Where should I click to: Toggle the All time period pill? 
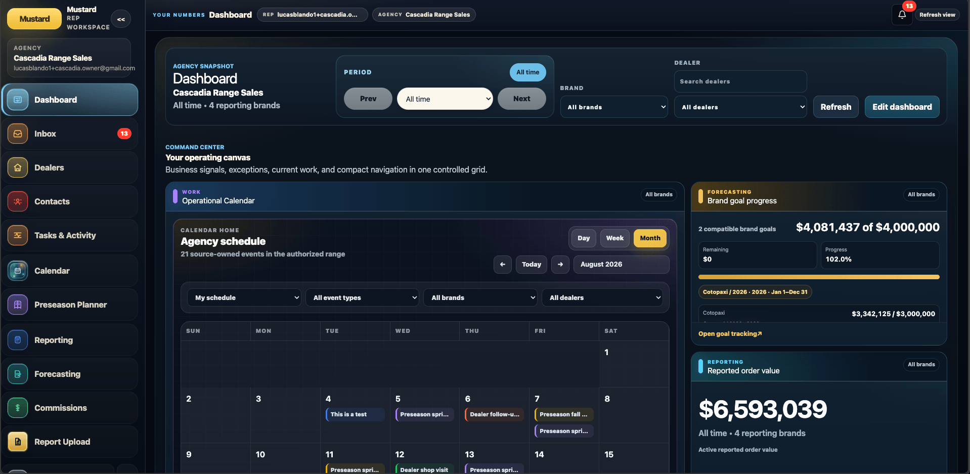click(527, 72)
